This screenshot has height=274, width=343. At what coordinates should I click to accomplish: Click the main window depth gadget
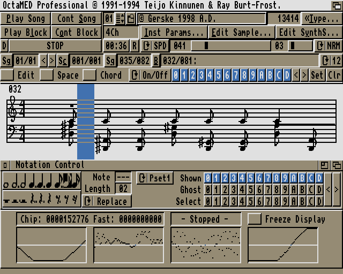click(337, 5)
